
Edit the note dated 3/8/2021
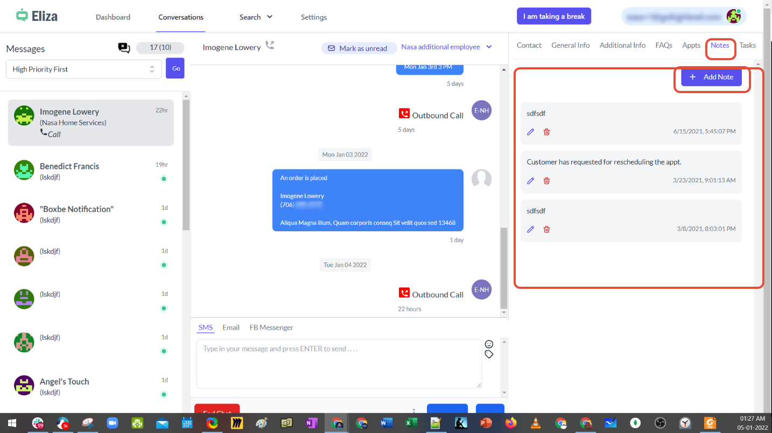tap(531, 229)
